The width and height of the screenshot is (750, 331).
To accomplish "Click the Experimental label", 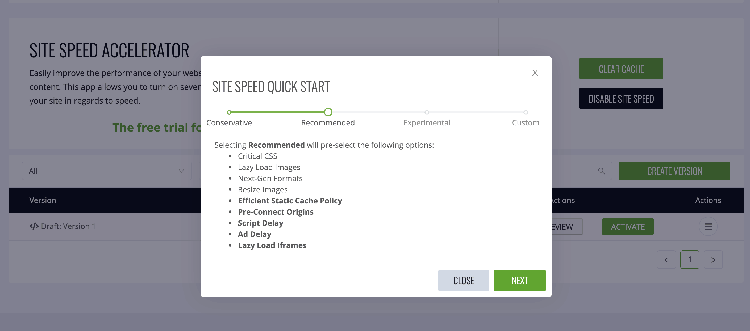I will tap(427, 123).
